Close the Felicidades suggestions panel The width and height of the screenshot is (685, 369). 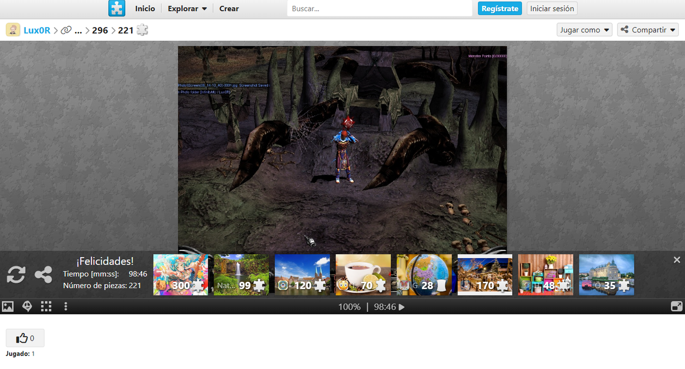tap(677, 260)
